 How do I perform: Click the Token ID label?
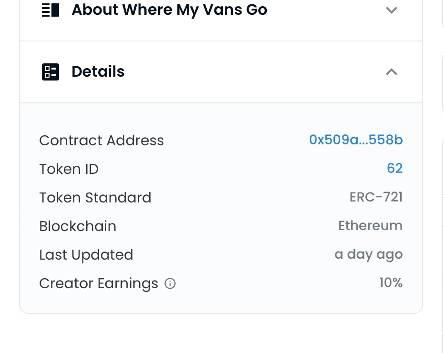click(69, 169)
